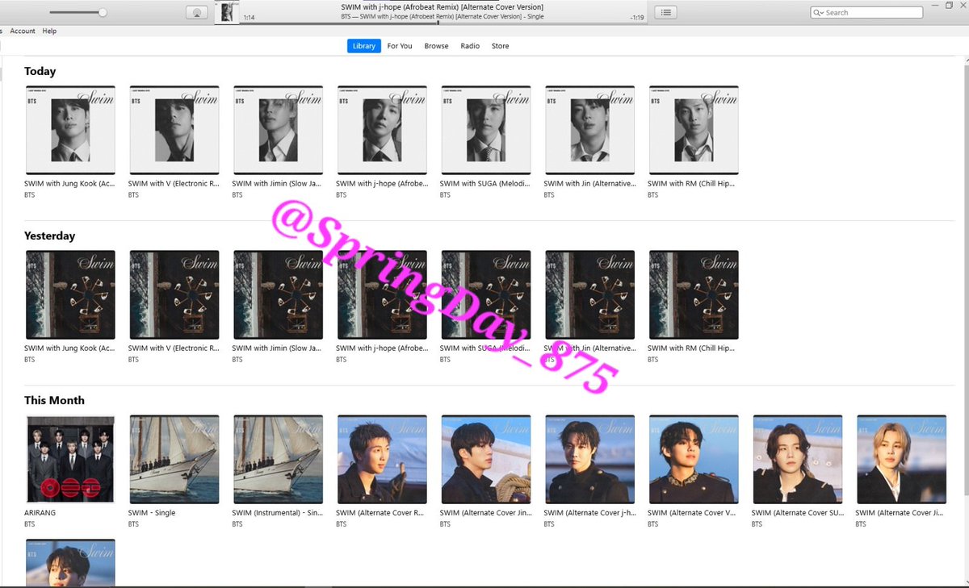Click the now playing album artwork

point(228,12)
